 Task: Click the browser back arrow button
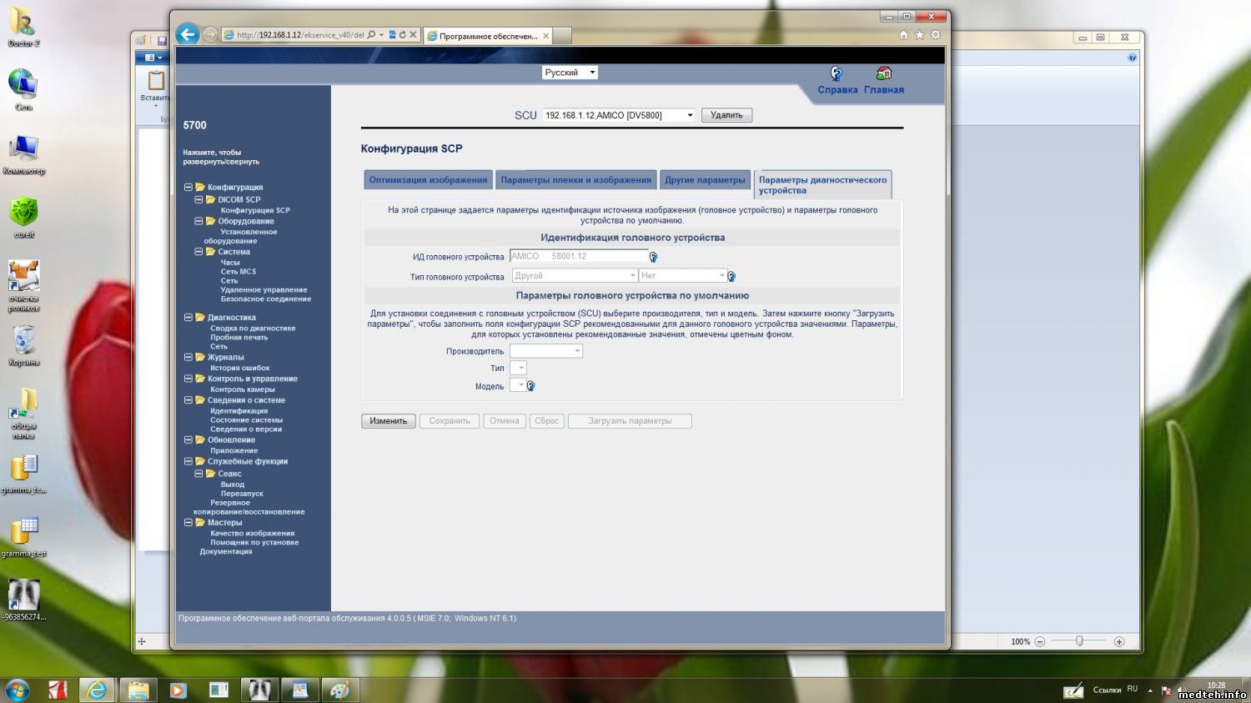[188, 34]
